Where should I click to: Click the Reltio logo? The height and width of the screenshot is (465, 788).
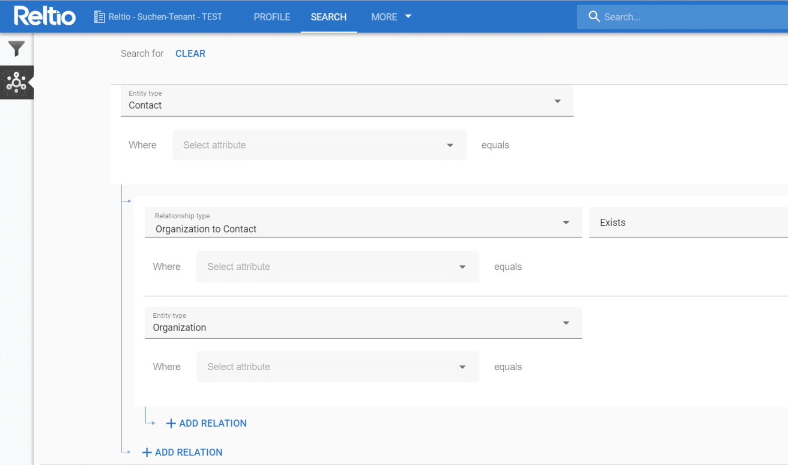[x=45, y=16]
